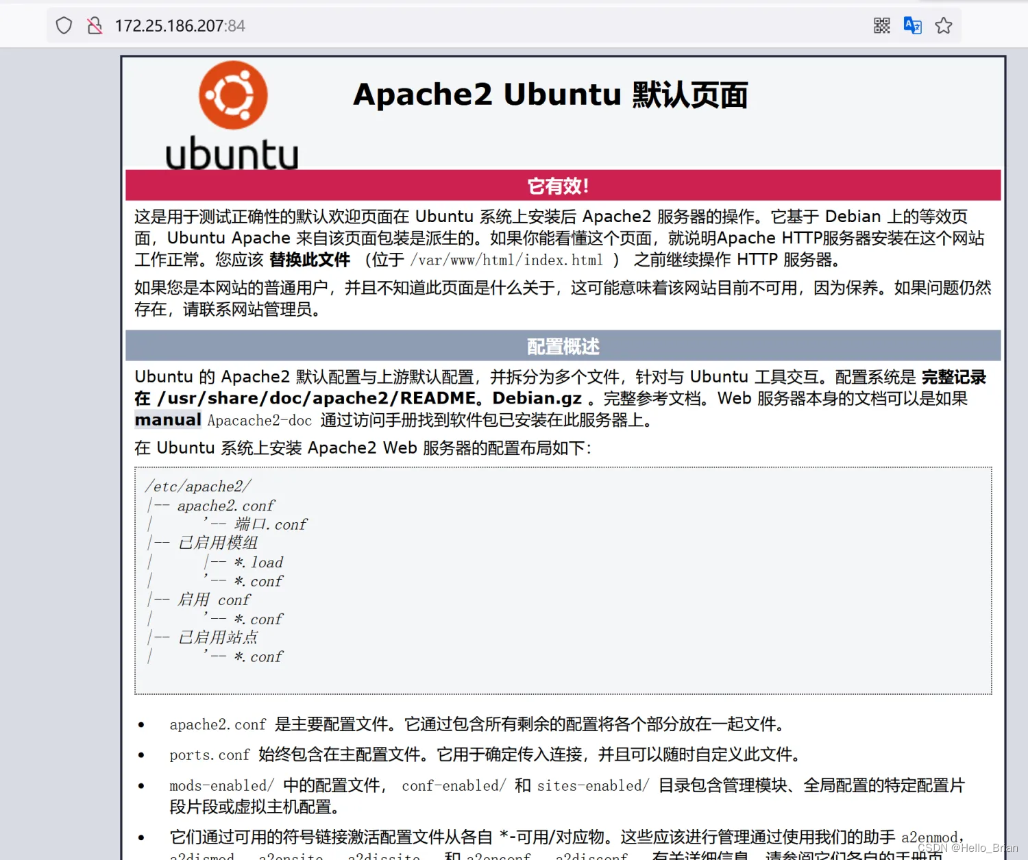The width and height of the screenshot is (1028, 860).
Task: Select the 'a2enmod' helper name
Action: (930, 837)
